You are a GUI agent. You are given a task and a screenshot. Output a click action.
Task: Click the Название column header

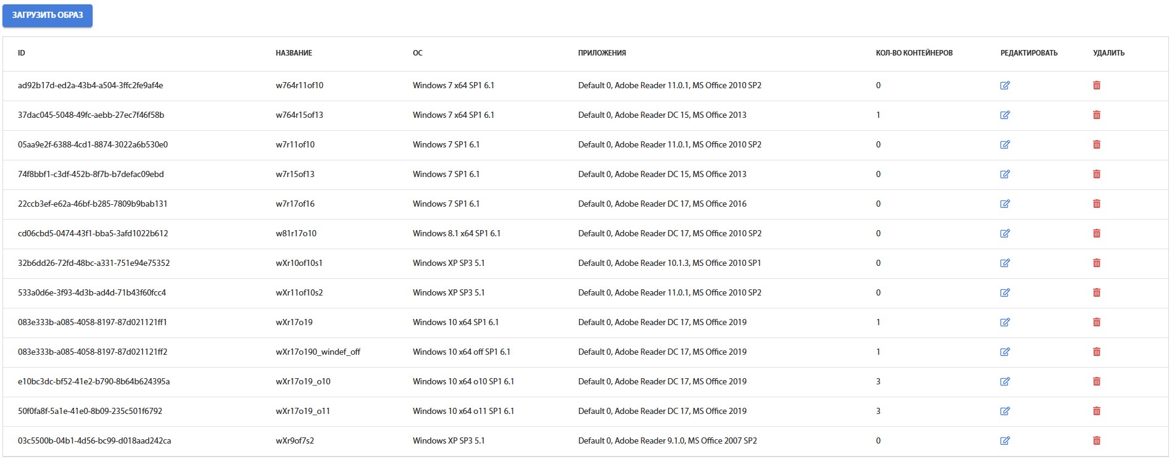click(x=294, y=53)
